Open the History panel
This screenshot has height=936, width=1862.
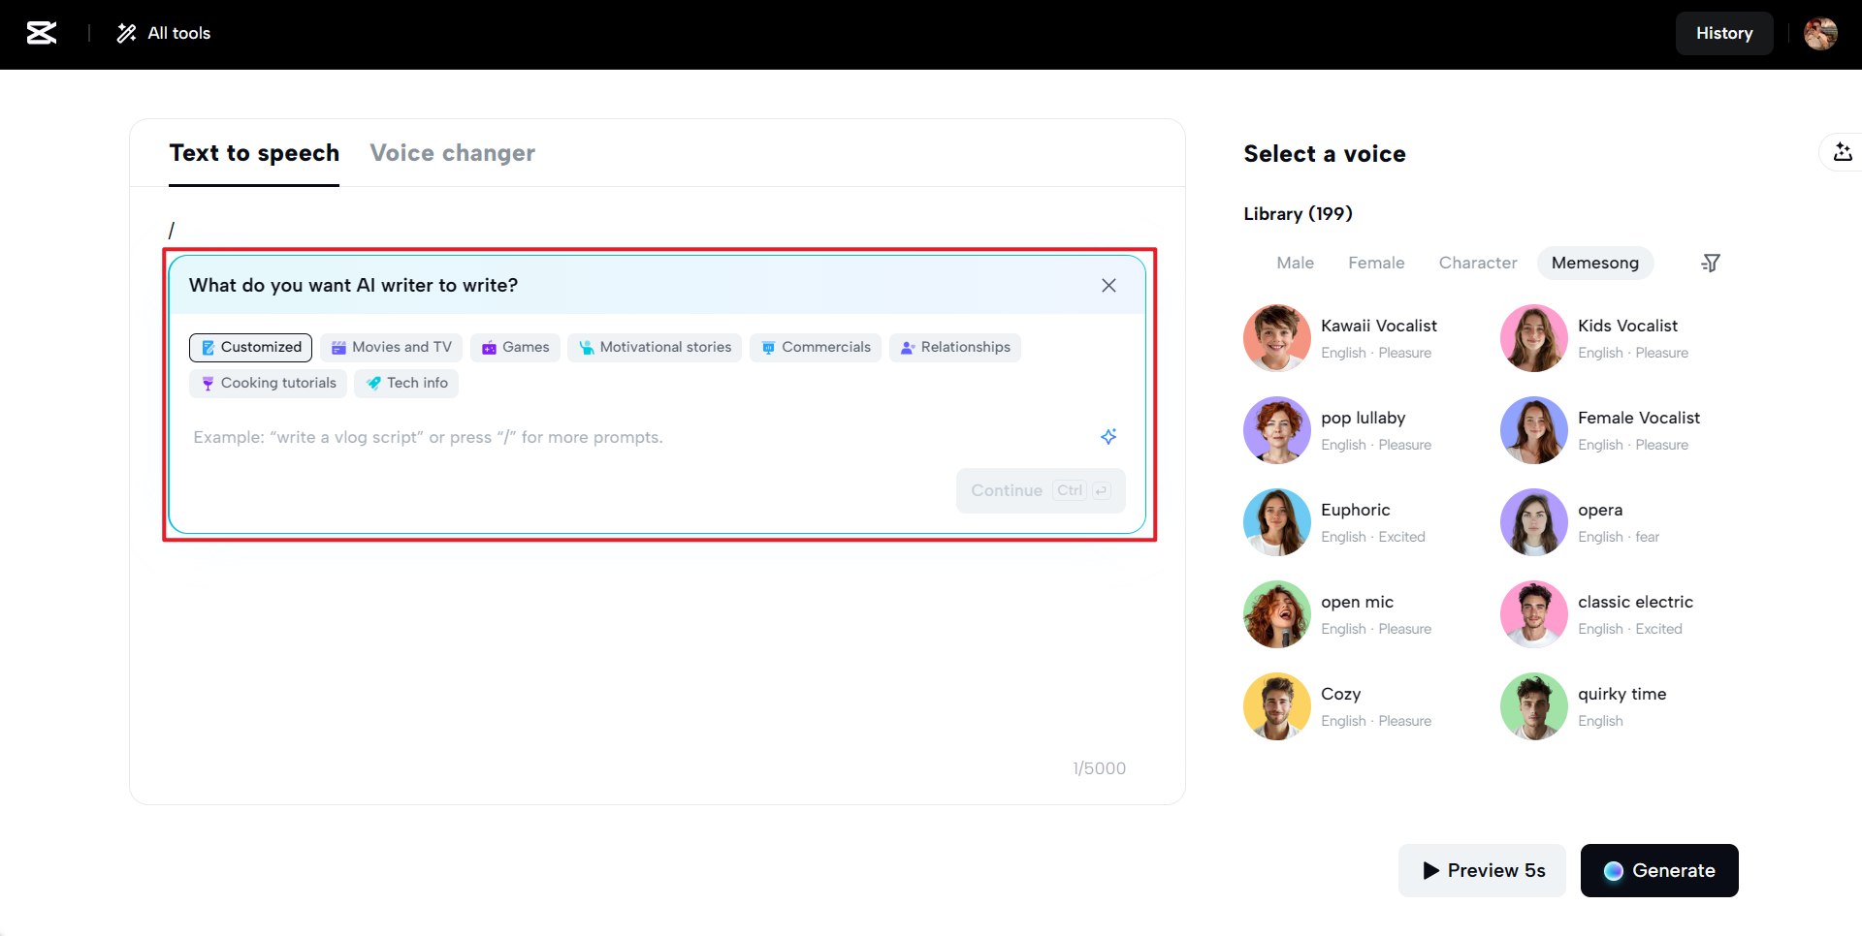coord(1724,33)
